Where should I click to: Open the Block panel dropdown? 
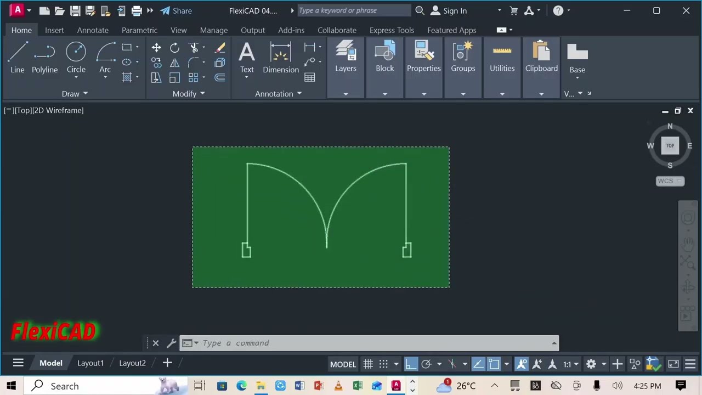click(384, 94)
